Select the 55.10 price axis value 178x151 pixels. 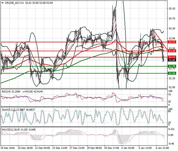pyautogui.click(x=172, y=9)
